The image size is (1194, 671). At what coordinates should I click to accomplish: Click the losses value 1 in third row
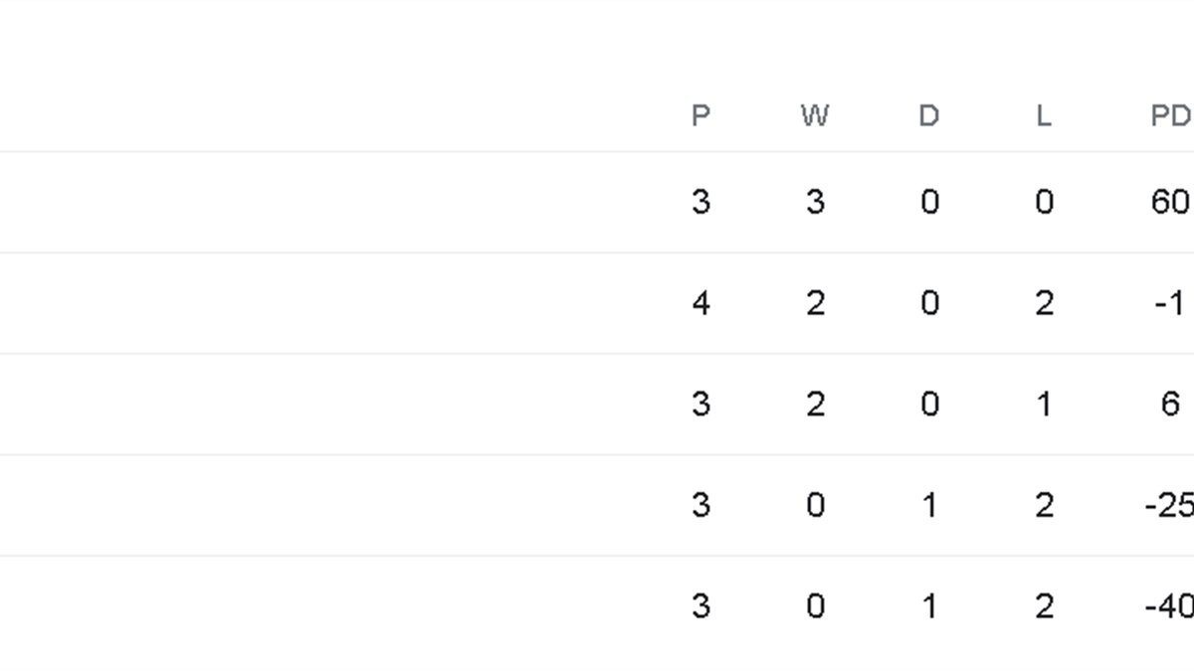tap(1043, 404)
